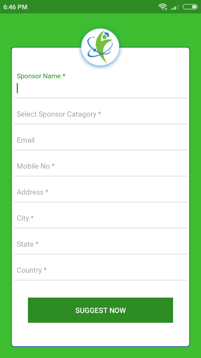201x358 pixels.
Task: Select the Mobile No field
Action: point(100,166)
